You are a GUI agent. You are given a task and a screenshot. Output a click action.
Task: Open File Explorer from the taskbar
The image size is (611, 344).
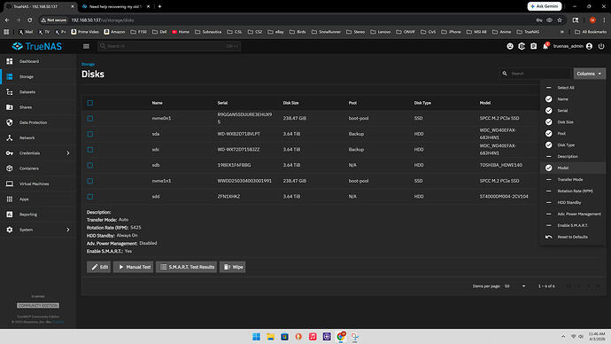click(x=270, y=337)
